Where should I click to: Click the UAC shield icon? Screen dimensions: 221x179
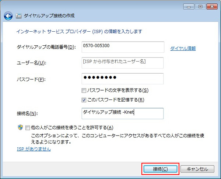tap(20, 127)
